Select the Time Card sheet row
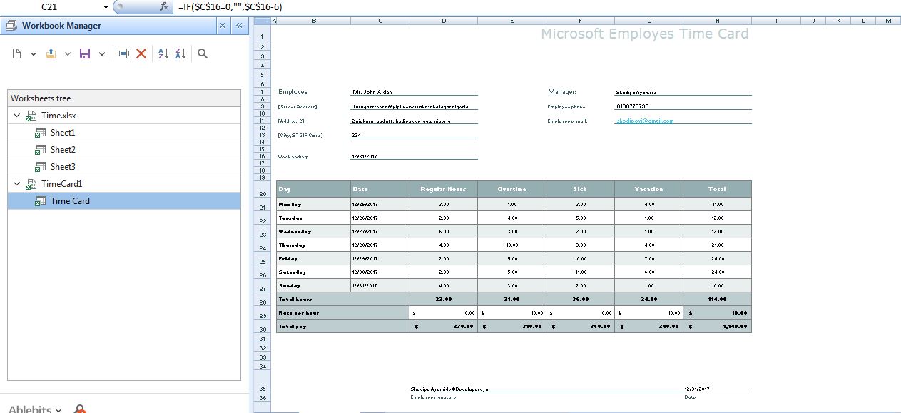901x413 pixels. point(124,201)
